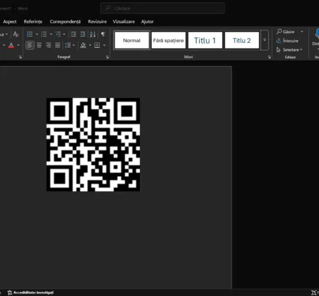Apply the Titlu 2 style

[x=242, y=40]
